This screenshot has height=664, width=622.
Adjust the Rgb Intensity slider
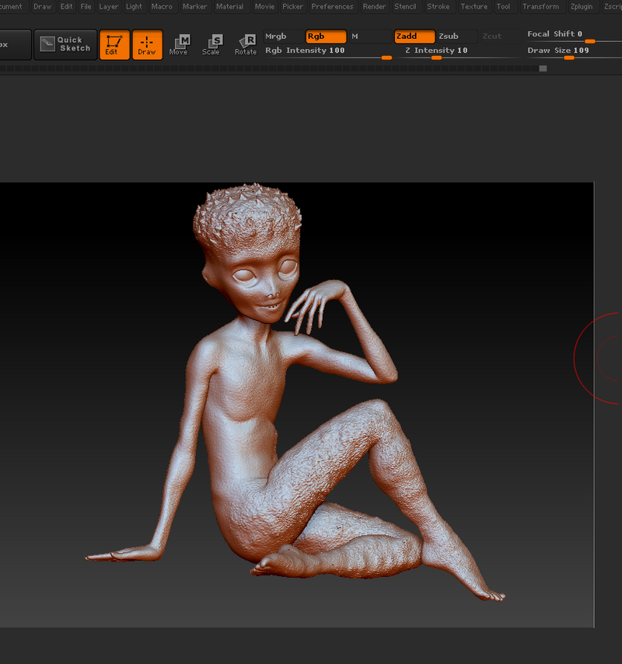click(x=328, y=53)
